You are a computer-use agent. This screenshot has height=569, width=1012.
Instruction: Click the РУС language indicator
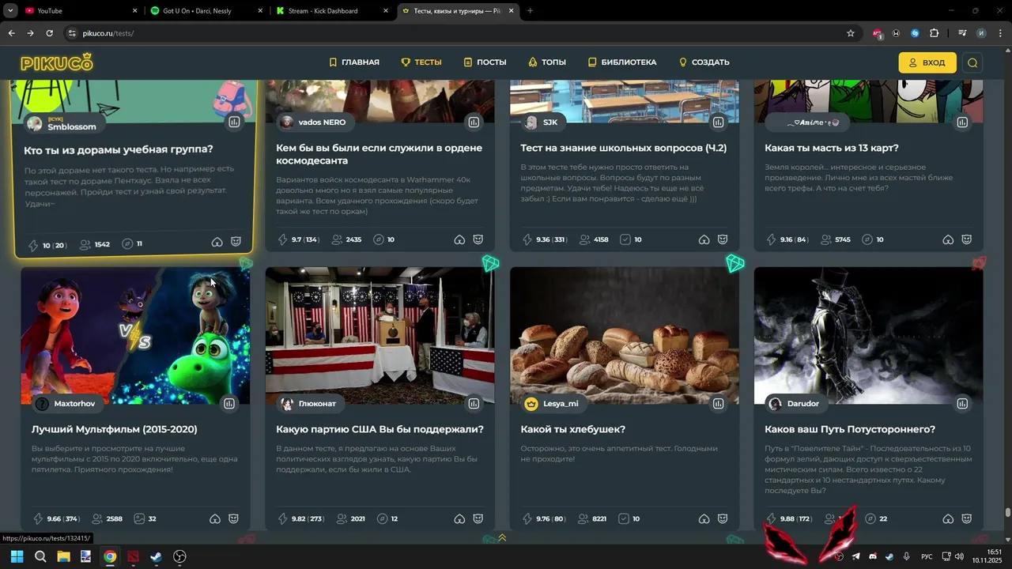pos(927,556)
